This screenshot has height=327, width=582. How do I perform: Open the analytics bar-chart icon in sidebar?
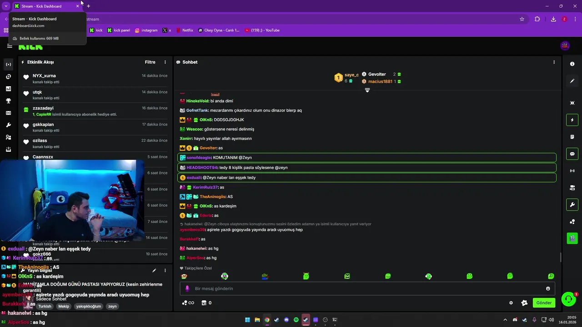coord(8,89)
